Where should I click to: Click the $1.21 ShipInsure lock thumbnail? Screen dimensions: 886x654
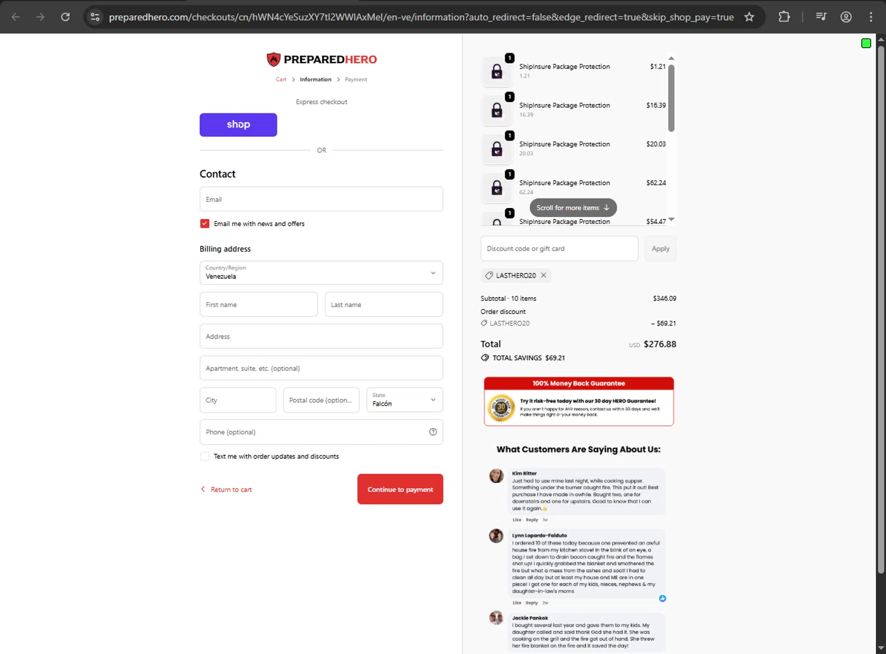497,71
